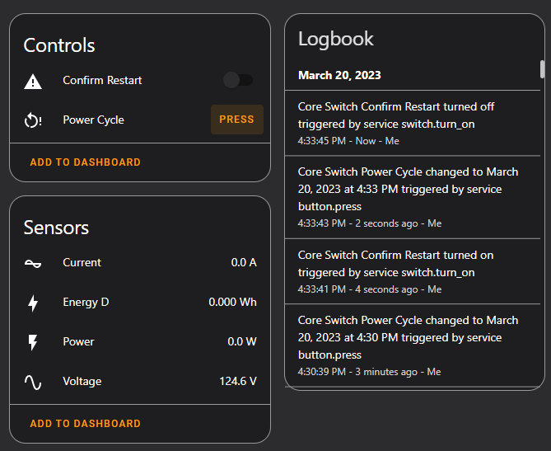The height and width of the screenshot is (451, 551).
Task: Click the Energy D lightning bolt icon
Action: pyautogui.click(x=33, y=303)
